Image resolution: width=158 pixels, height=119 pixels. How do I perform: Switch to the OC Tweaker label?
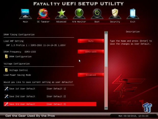tap(43, 22)
